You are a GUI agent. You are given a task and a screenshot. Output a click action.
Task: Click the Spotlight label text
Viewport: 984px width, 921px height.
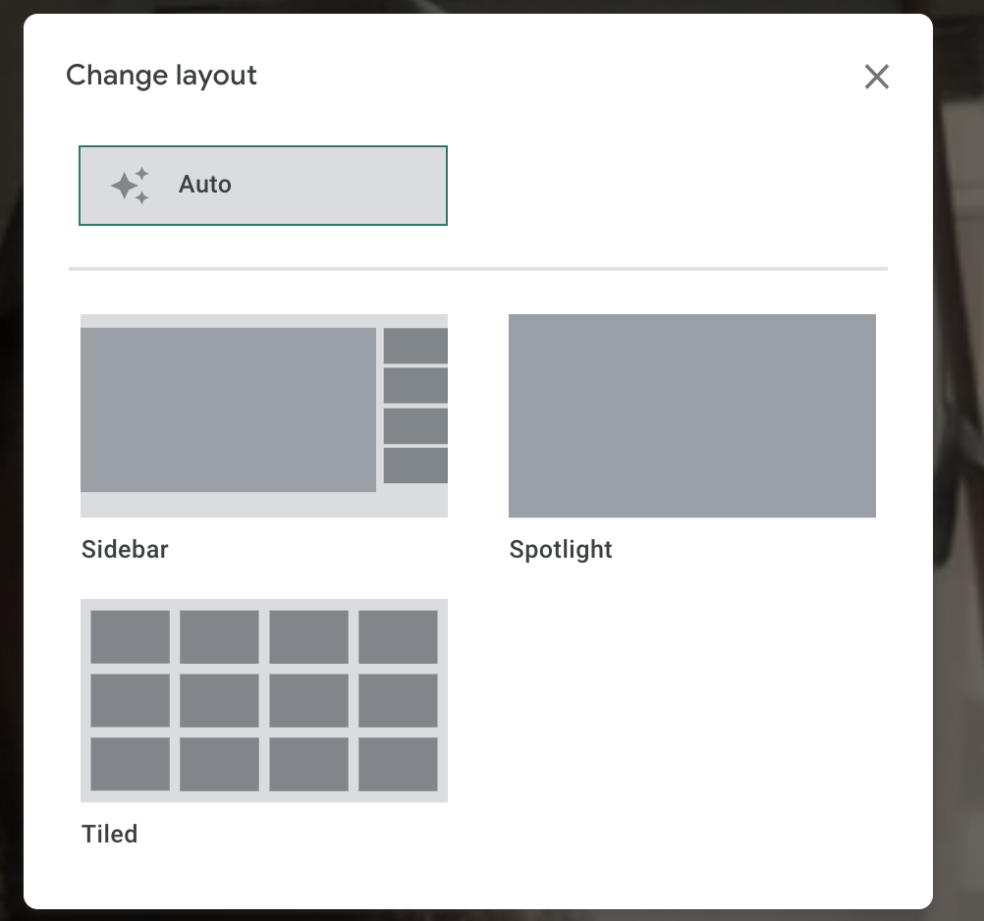click(x=561, y=549)
